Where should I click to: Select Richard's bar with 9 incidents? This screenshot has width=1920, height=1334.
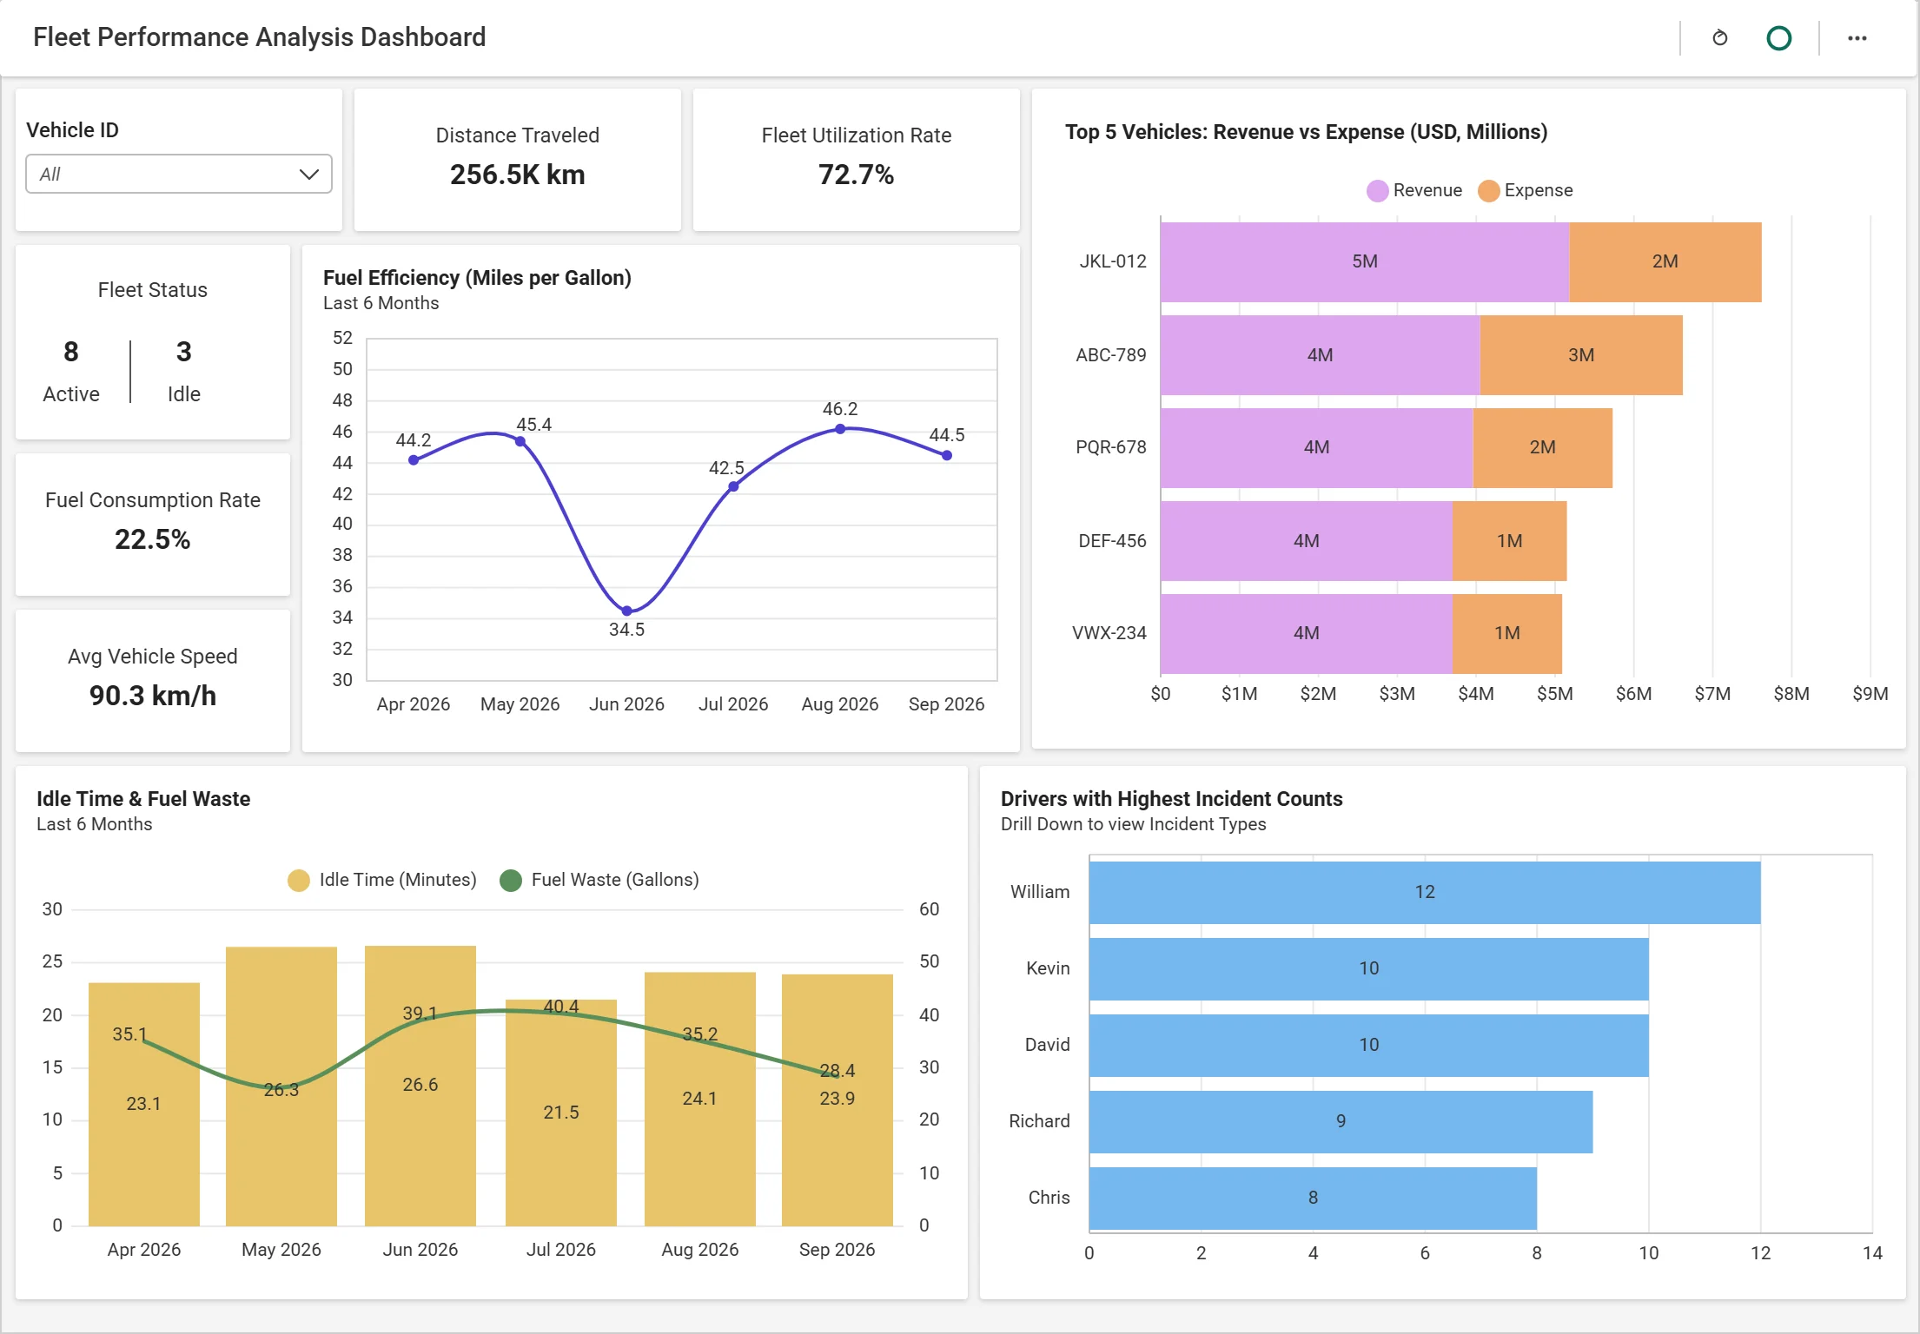click(x=1341, y=1122)
